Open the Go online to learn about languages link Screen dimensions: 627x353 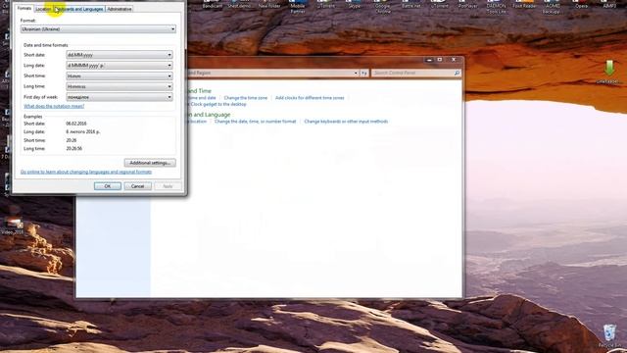[x=86, y=172]
